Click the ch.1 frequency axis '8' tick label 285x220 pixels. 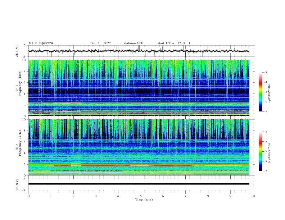pyautogui.click(x=26, y=71)
